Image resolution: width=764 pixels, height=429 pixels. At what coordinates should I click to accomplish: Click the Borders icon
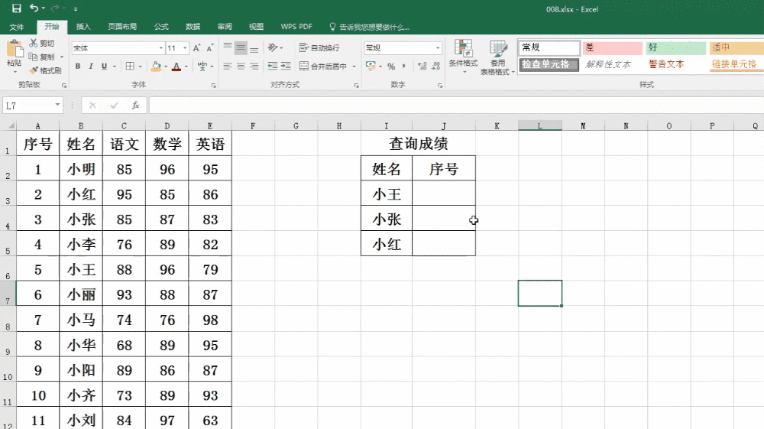coord(130,67)
